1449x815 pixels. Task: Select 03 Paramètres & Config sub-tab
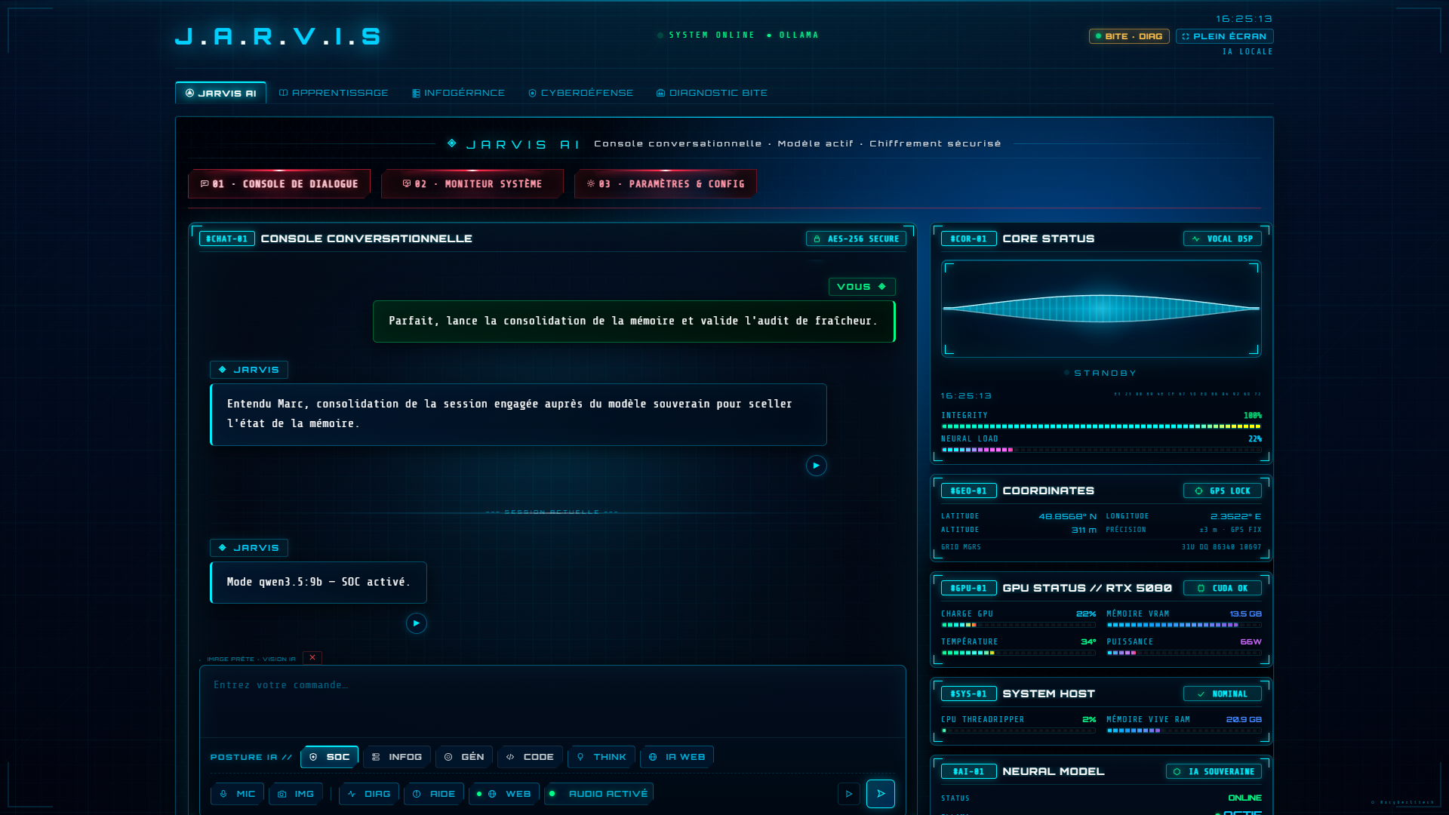pos(666,184)
